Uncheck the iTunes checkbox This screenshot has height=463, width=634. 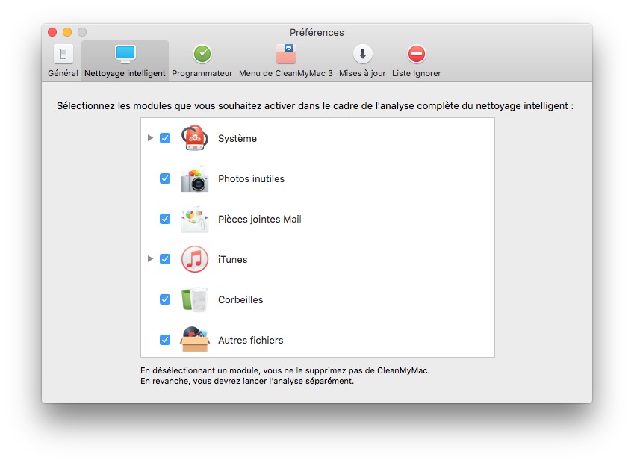click(165, 259)
